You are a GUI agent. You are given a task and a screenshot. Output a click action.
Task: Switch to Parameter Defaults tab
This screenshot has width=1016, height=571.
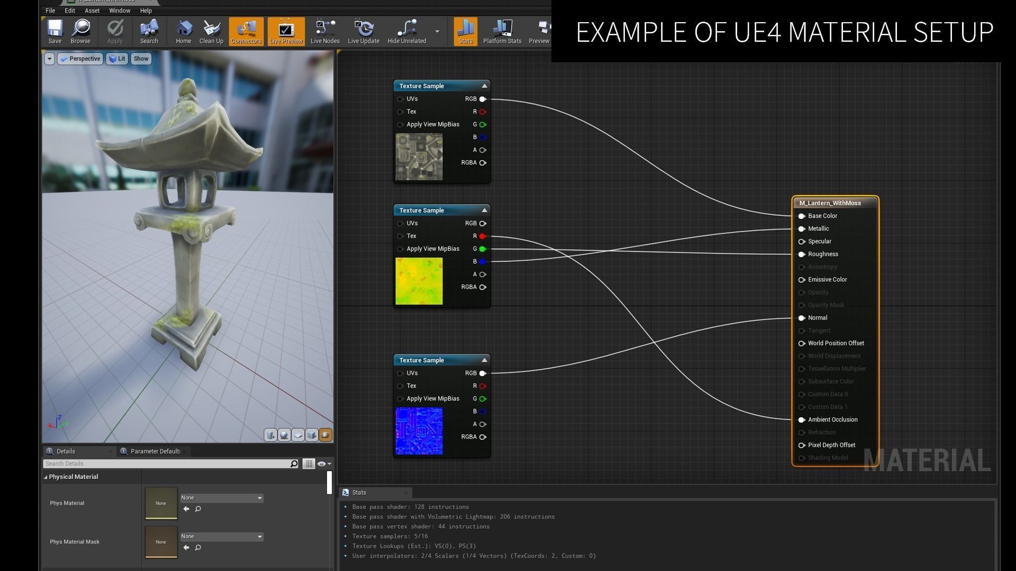155,452
